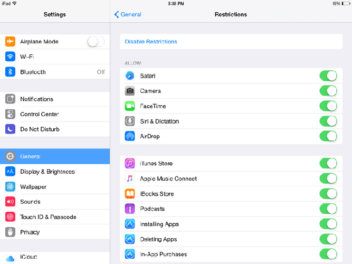The width and height of the screenshot is (352, 264).
Task: Tap the Notifications icon
Action: 10,99
